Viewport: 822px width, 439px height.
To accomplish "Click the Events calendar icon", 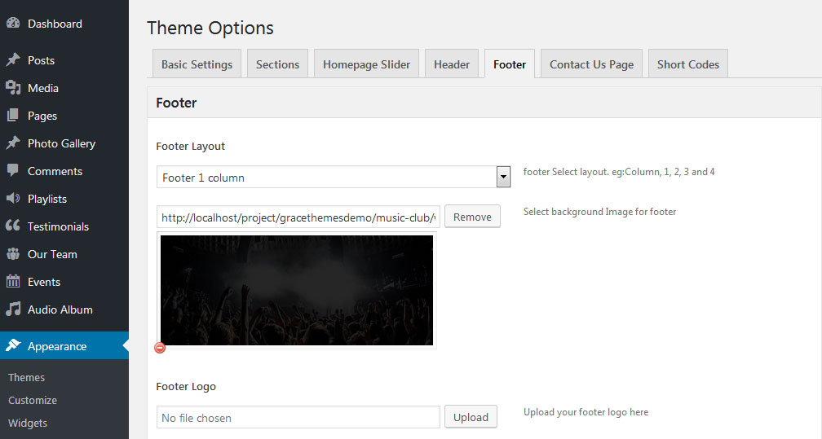I will (13, 281).
